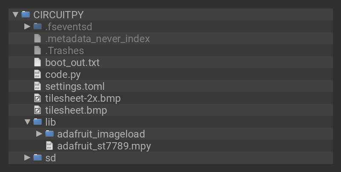Click the adafruit_st7789.mpy file icon
The height and width of the screenshot is (172, 341).
(49, 146)
